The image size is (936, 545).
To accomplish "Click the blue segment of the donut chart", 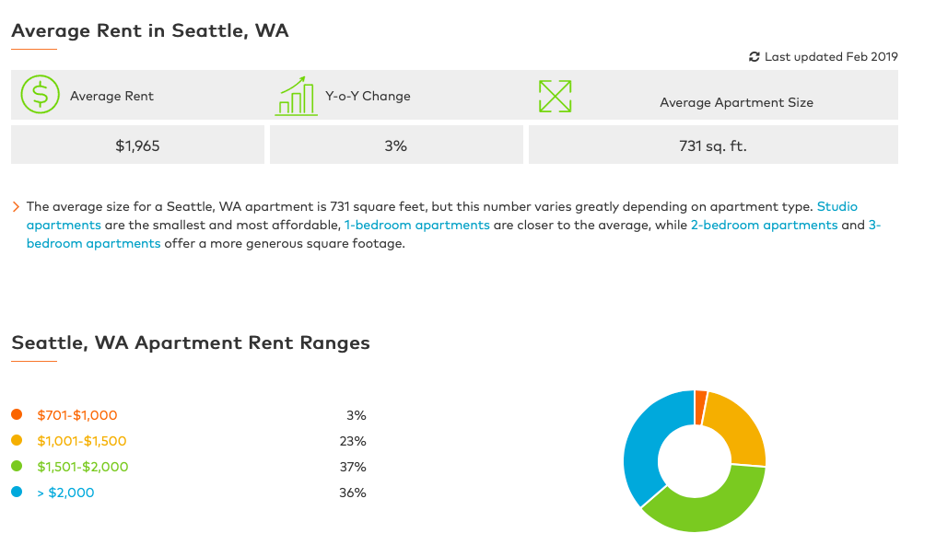I will [646, 442].
